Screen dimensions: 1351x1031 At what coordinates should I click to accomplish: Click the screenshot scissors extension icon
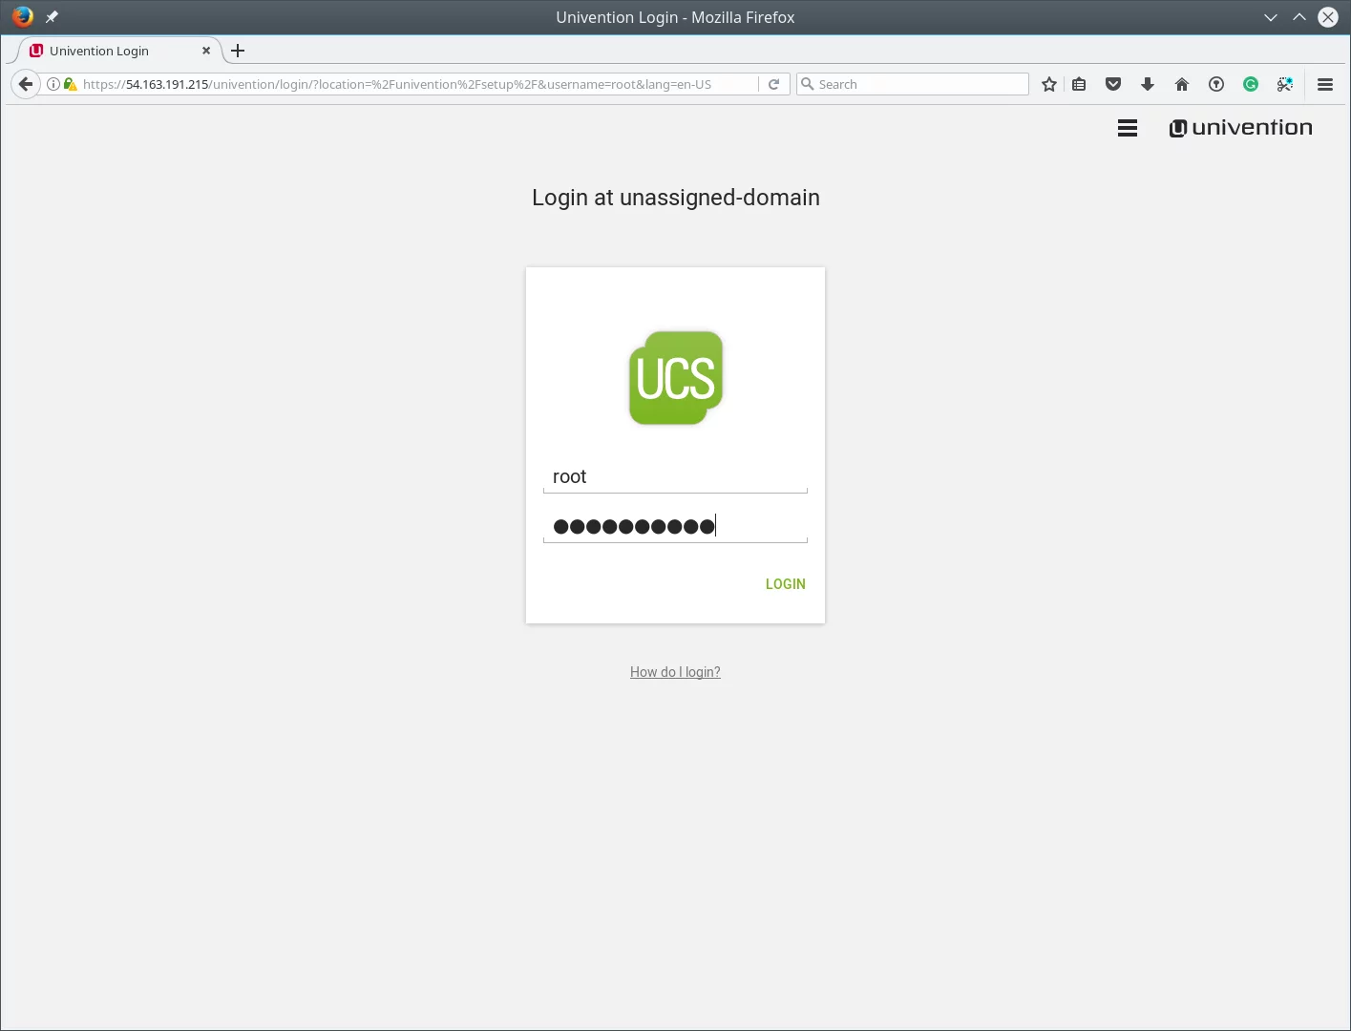(1285, 84)
